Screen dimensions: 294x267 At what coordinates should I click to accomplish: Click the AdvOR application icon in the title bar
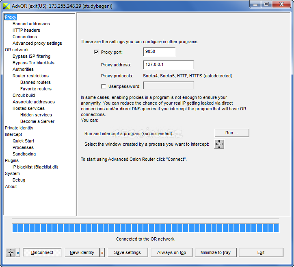[x=6, y=6]
